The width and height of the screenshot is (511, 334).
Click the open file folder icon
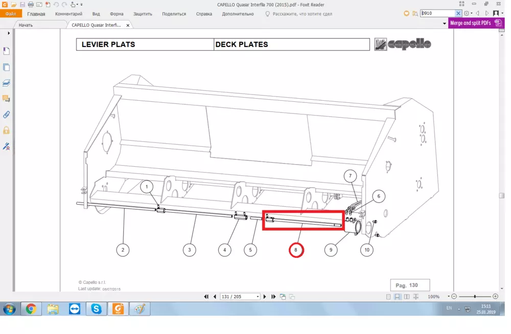click(14, 5)
